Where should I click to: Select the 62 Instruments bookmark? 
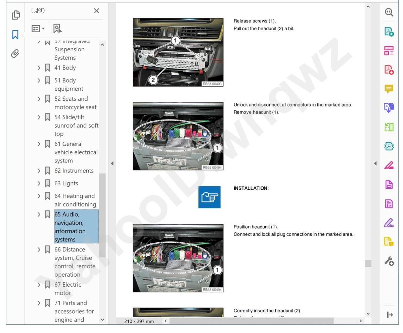74,171
